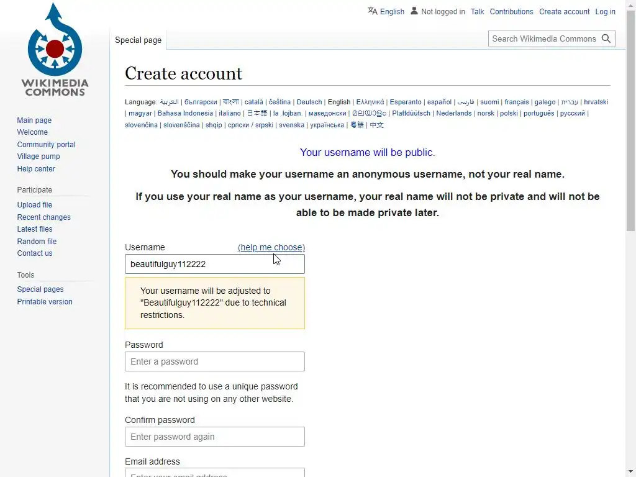Select the Special page tab
636x477 pixels.
click(x=138, y=40)
